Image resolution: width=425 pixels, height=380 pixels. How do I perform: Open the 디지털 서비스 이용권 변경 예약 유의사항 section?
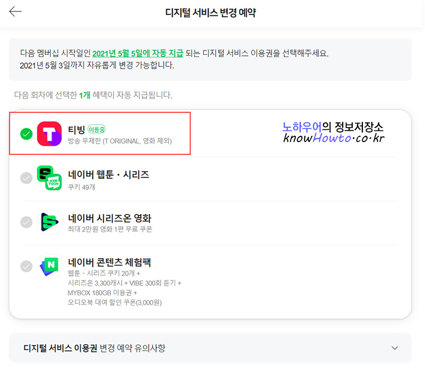210,348
